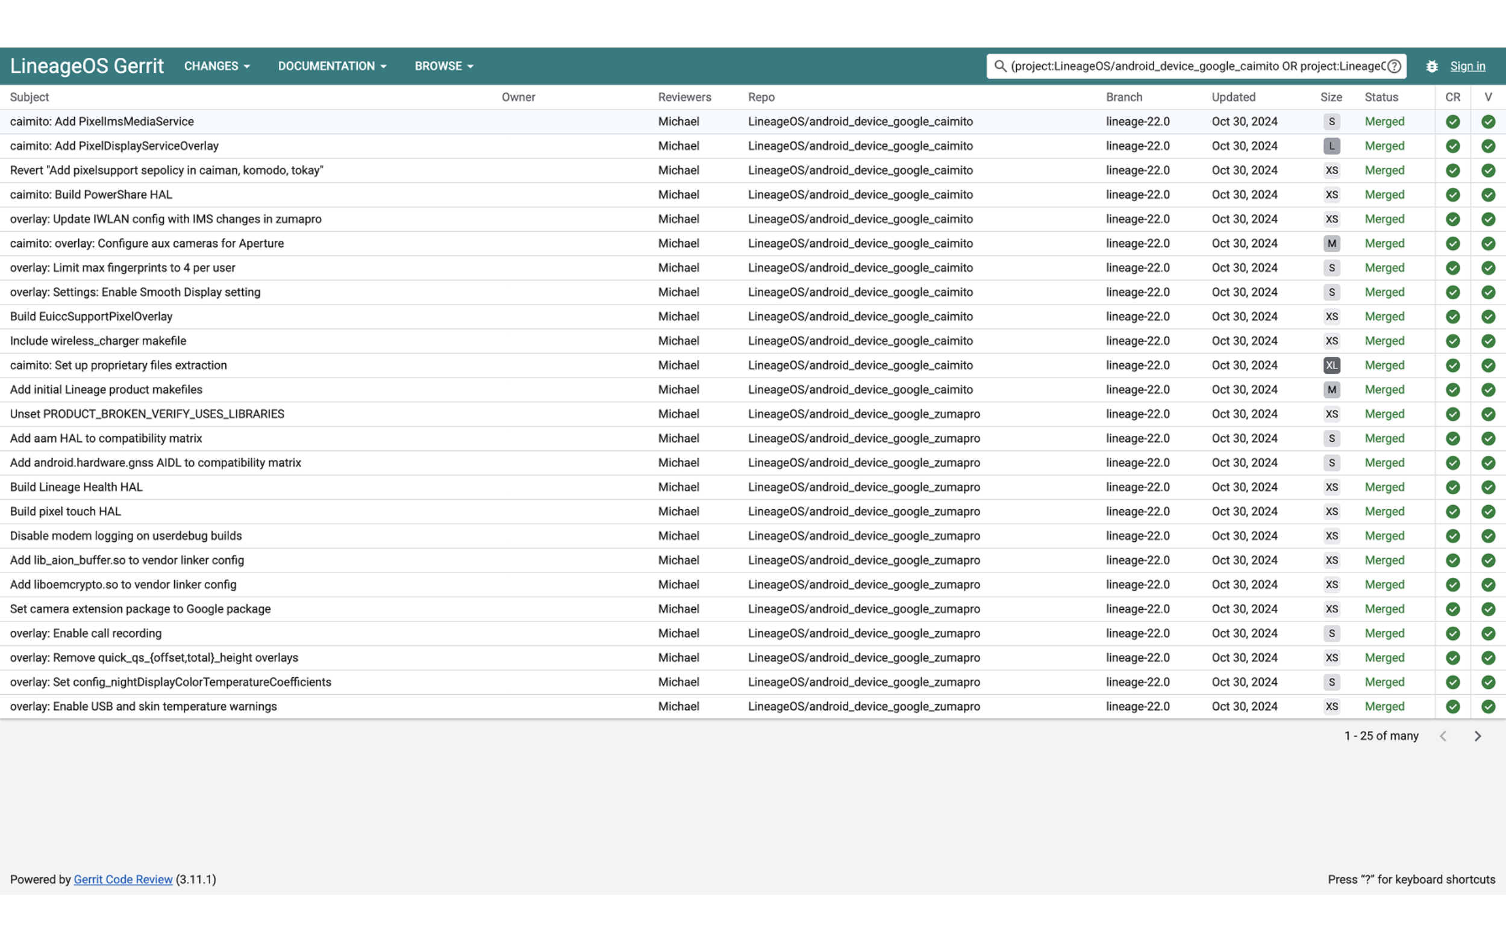This screenshot has height=941, width=1506.
Task: Click inside the search query field
Action: tap(1197, 66)
